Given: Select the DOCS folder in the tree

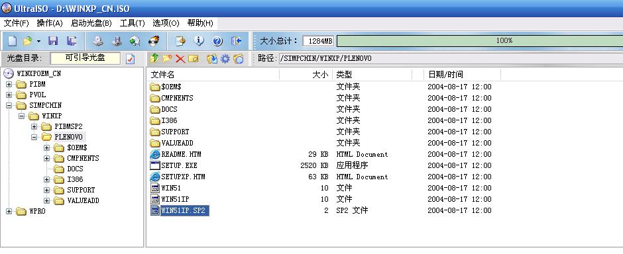Looking at the screenshot, I should tap(75, 169).
